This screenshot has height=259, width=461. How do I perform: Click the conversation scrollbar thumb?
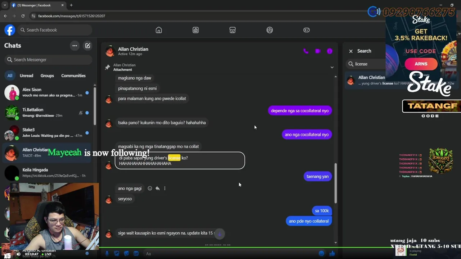[x=336, y=183]
